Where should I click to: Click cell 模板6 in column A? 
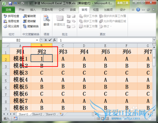tap(21, 94)
